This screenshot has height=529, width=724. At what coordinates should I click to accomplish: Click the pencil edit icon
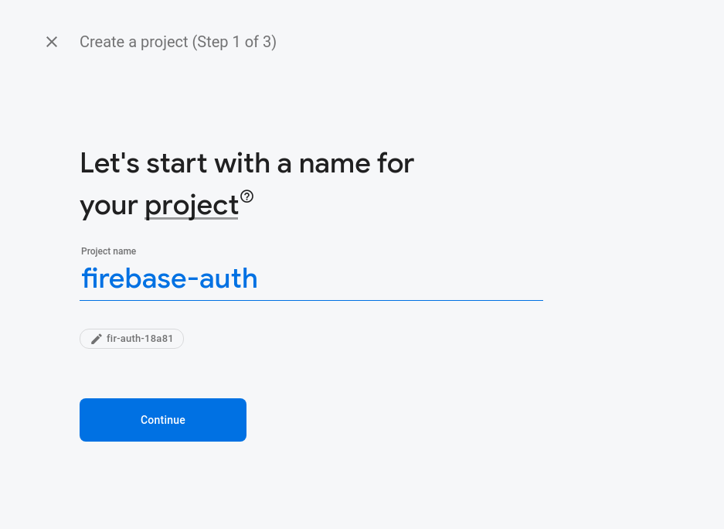(97, 339)
